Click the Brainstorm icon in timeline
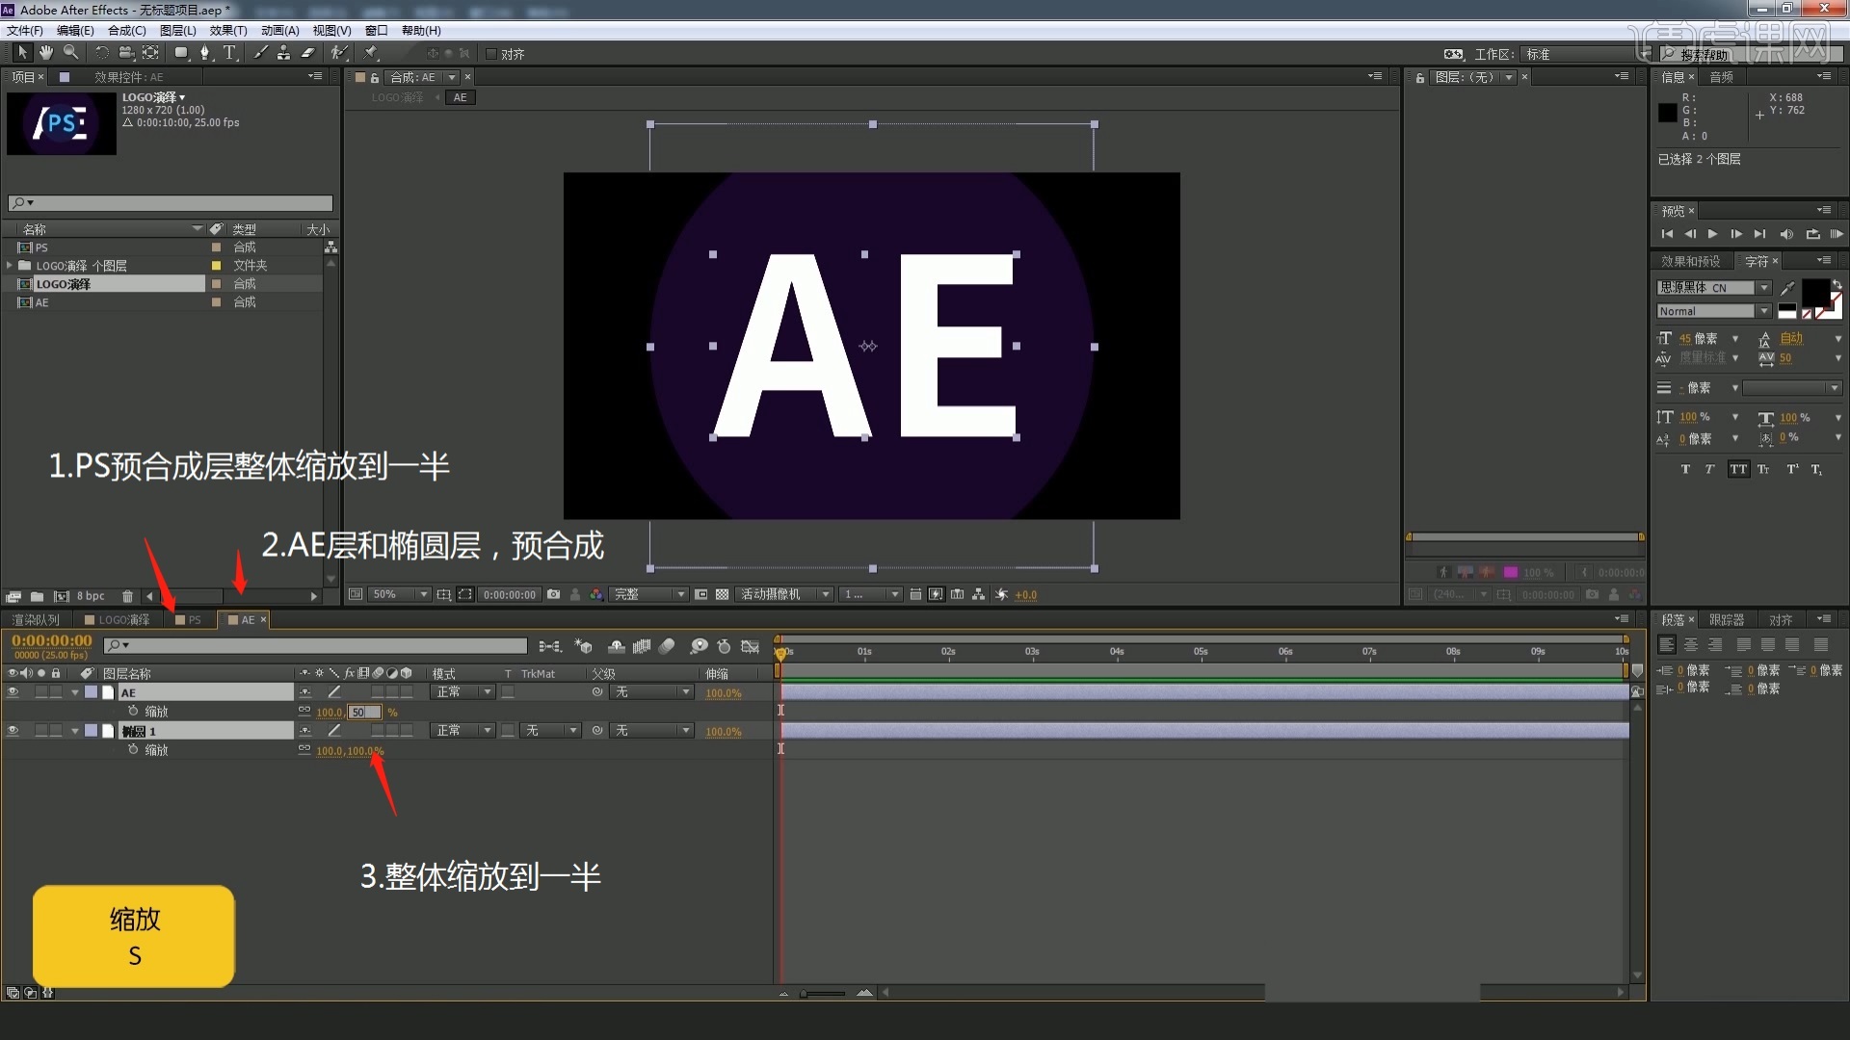 700,646
